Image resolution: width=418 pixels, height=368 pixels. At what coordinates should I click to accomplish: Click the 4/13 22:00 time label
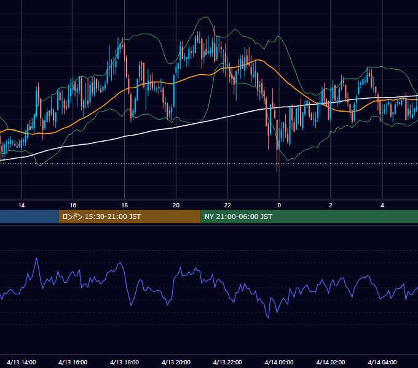[x=227, y=362]
